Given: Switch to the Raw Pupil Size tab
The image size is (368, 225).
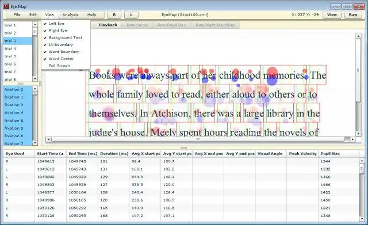Looking at the screenshot, I should [x=171, y=25].
